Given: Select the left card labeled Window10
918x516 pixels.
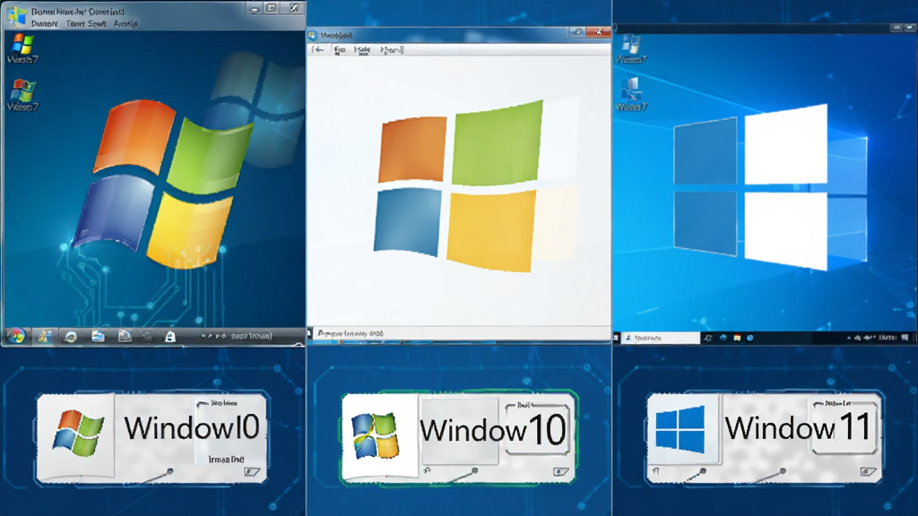Looking at the screenshot, I should (x=152, y=437).
